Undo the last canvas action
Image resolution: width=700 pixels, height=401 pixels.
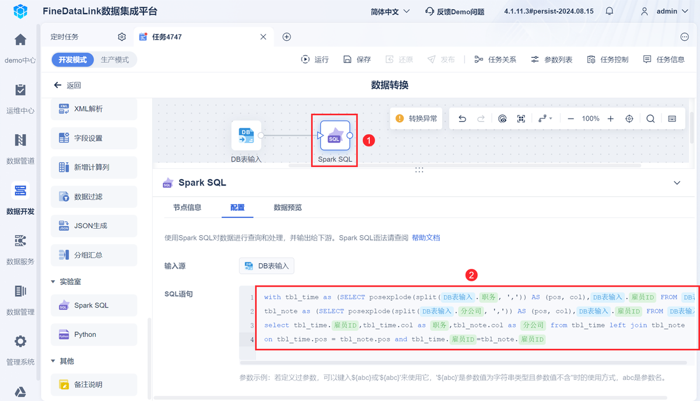[x=462, y=118]
